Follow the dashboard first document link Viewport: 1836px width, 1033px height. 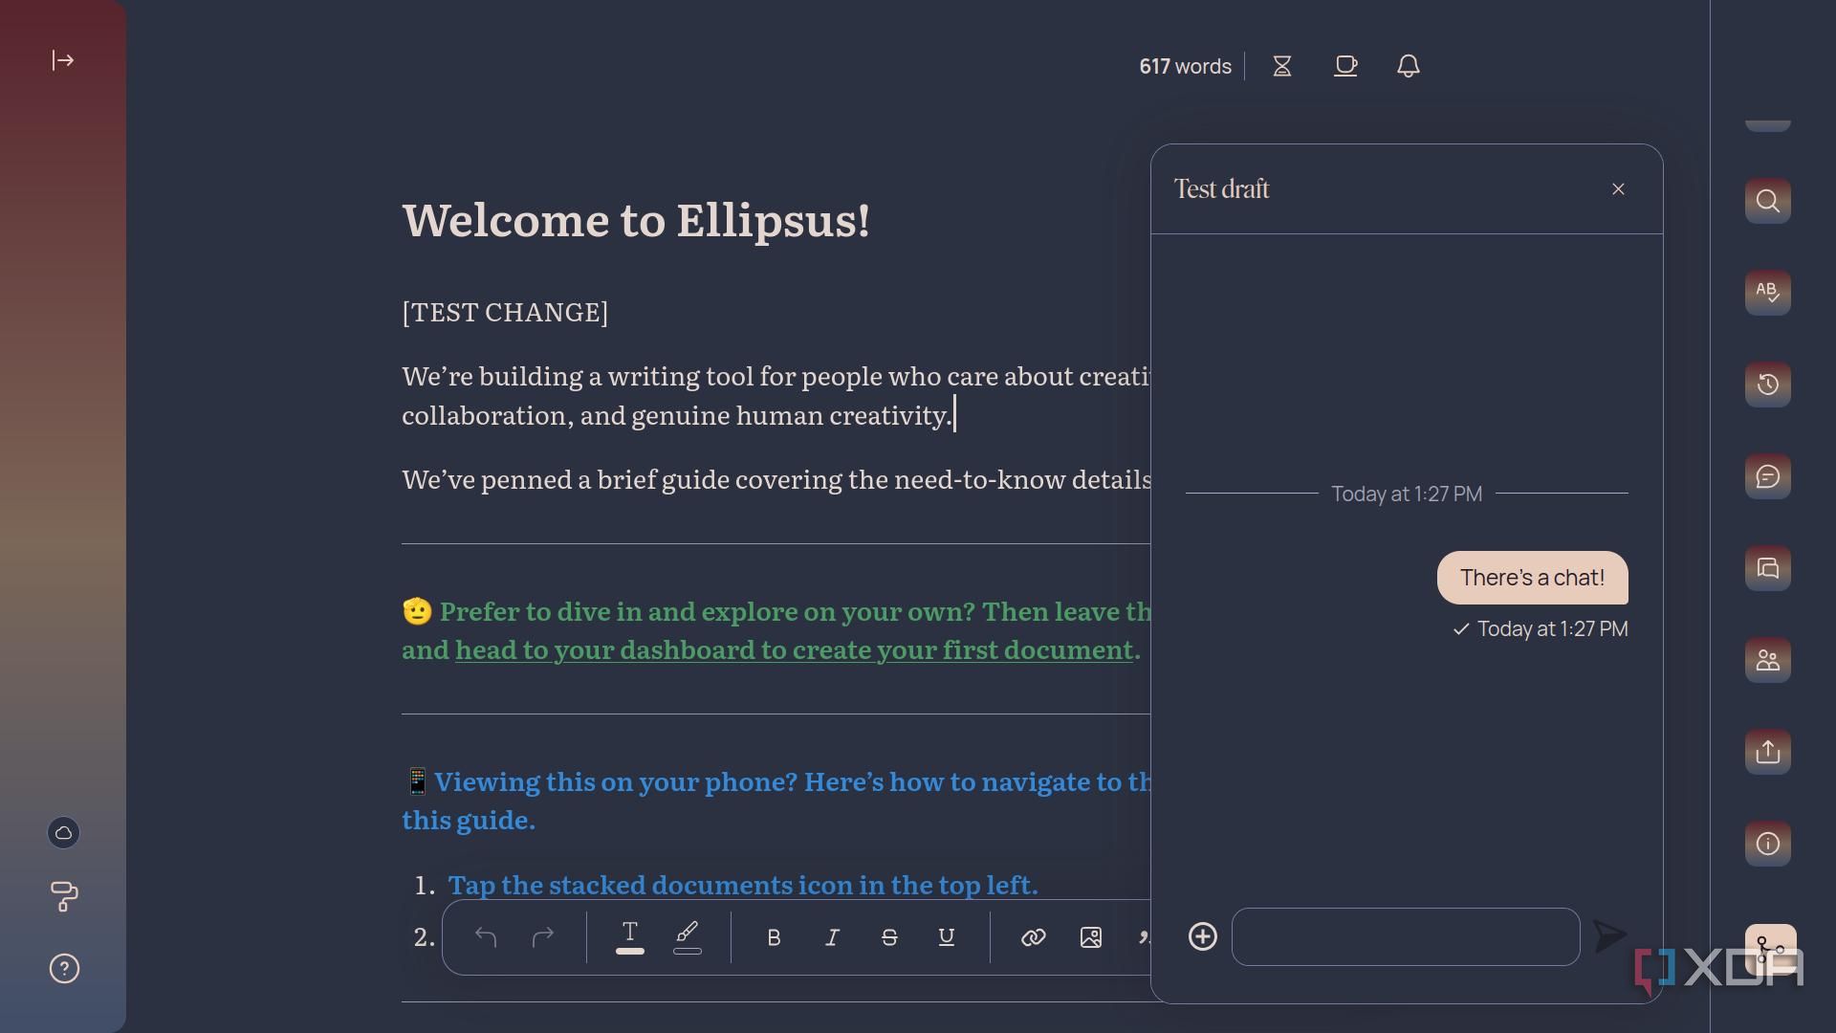coord(794,650)
